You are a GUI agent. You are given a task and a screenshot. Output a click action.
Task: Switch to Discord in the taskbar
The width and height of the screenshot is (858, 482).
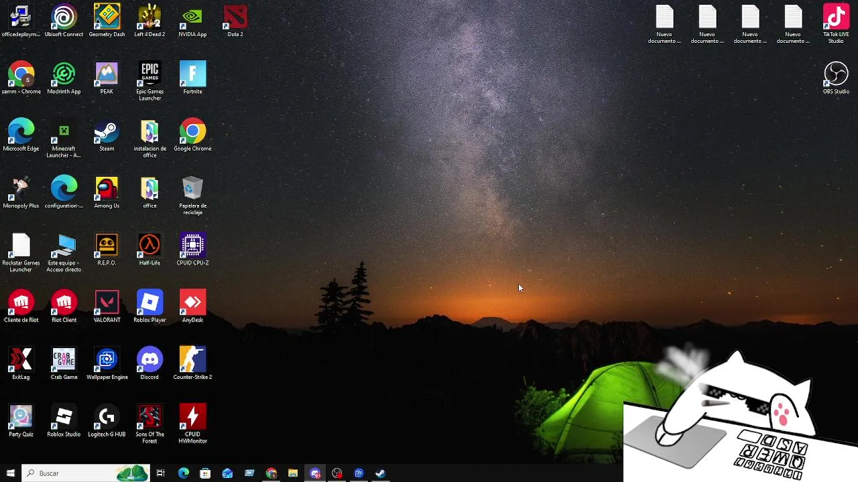pyautogui.click(x=315, y=473)
